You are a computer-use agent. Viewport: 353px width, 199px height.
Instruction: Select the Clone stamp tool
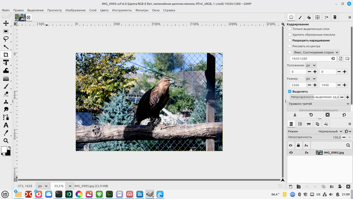click(x=6, y=102)
